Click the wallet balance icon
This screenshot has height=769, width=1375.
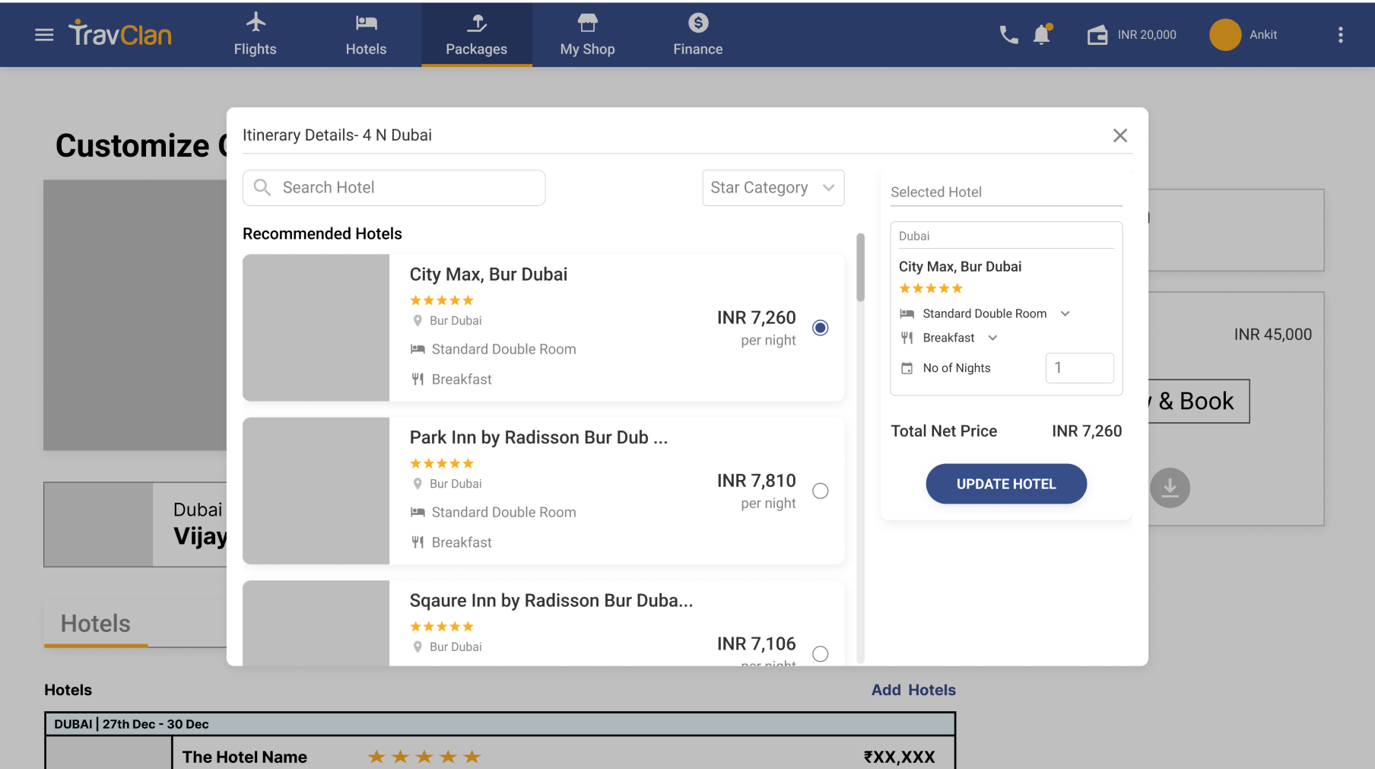pos(1097,35)
